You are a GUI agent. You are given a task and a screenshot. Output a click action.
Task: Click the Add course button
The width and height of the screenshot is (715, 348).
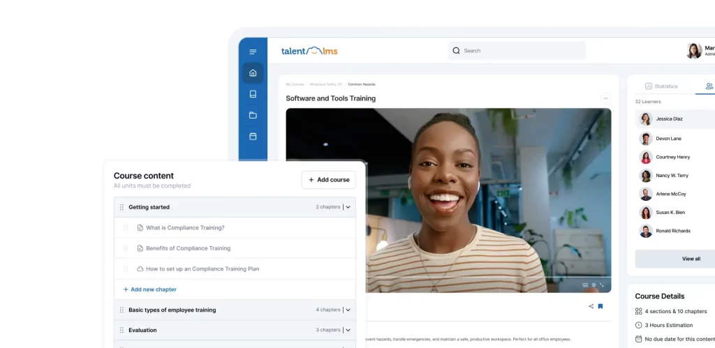[329, 180]
